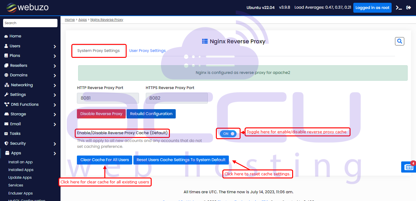
Task: Click the Email envelope icon
Action: tap(6, 124)
